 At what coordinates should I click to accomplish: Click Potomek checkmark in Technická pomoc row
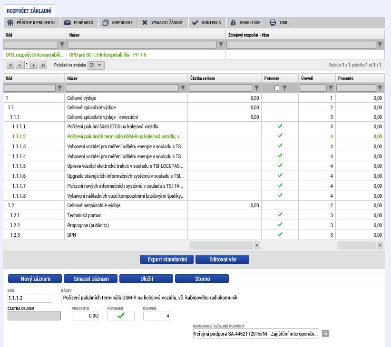coord(280,214)
